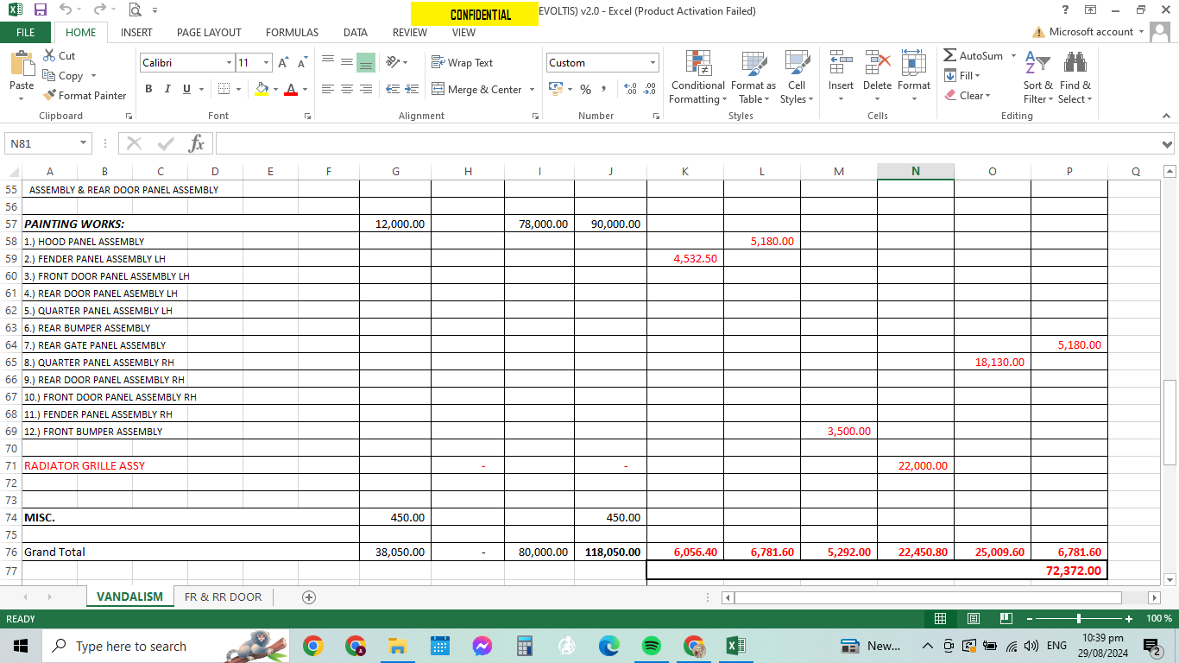This screenshot has width=1179, height=663.
Task: Open the Borders dropdown arrow
Action: 238,89
